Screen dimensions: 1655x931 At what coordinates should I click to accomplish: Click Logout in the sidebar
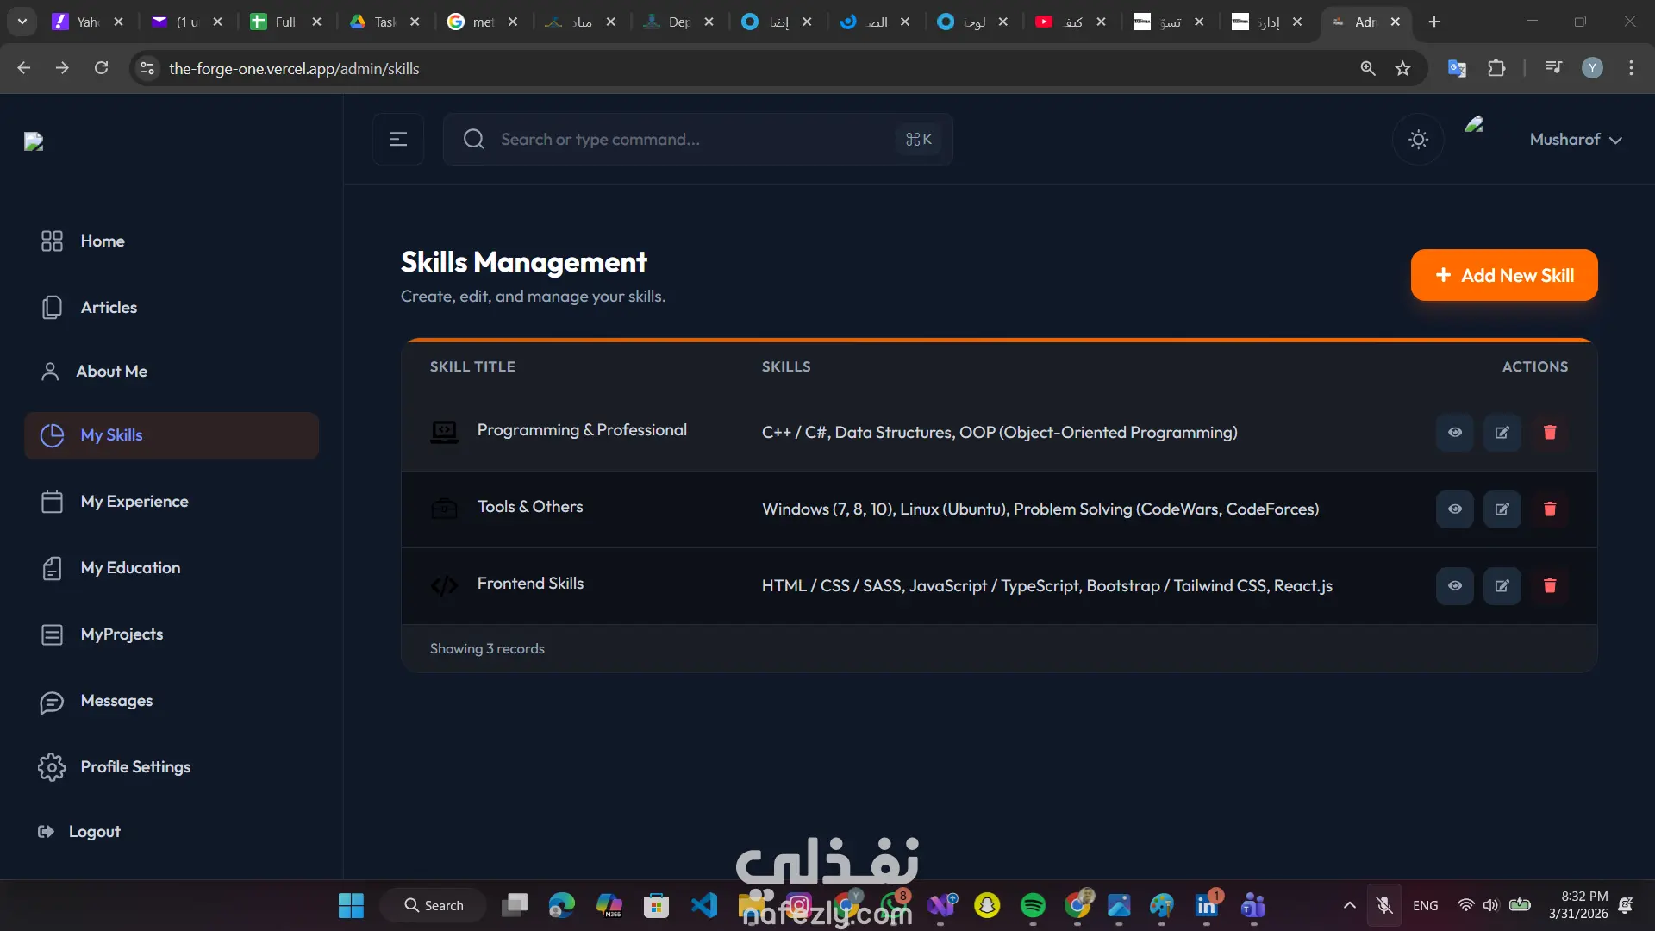(94, 832)
